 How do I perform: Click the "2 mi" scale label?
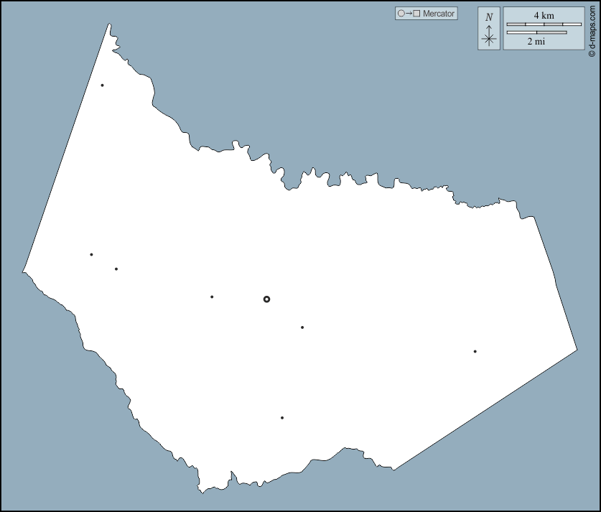pos(536,42)
